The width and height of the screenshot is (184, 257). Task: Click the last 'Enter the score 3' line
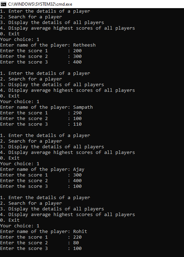click(x=41, y=249)
